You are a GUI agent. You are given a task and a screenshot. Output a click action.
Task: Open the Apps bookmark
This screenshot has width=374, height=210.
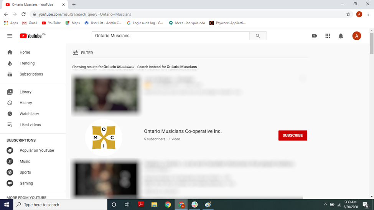pyautogui.click(x=11, y=23)
